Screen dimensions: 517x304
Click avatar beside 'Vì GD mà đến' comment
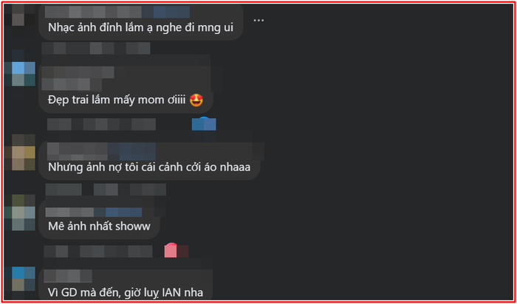tap(23, 279)
